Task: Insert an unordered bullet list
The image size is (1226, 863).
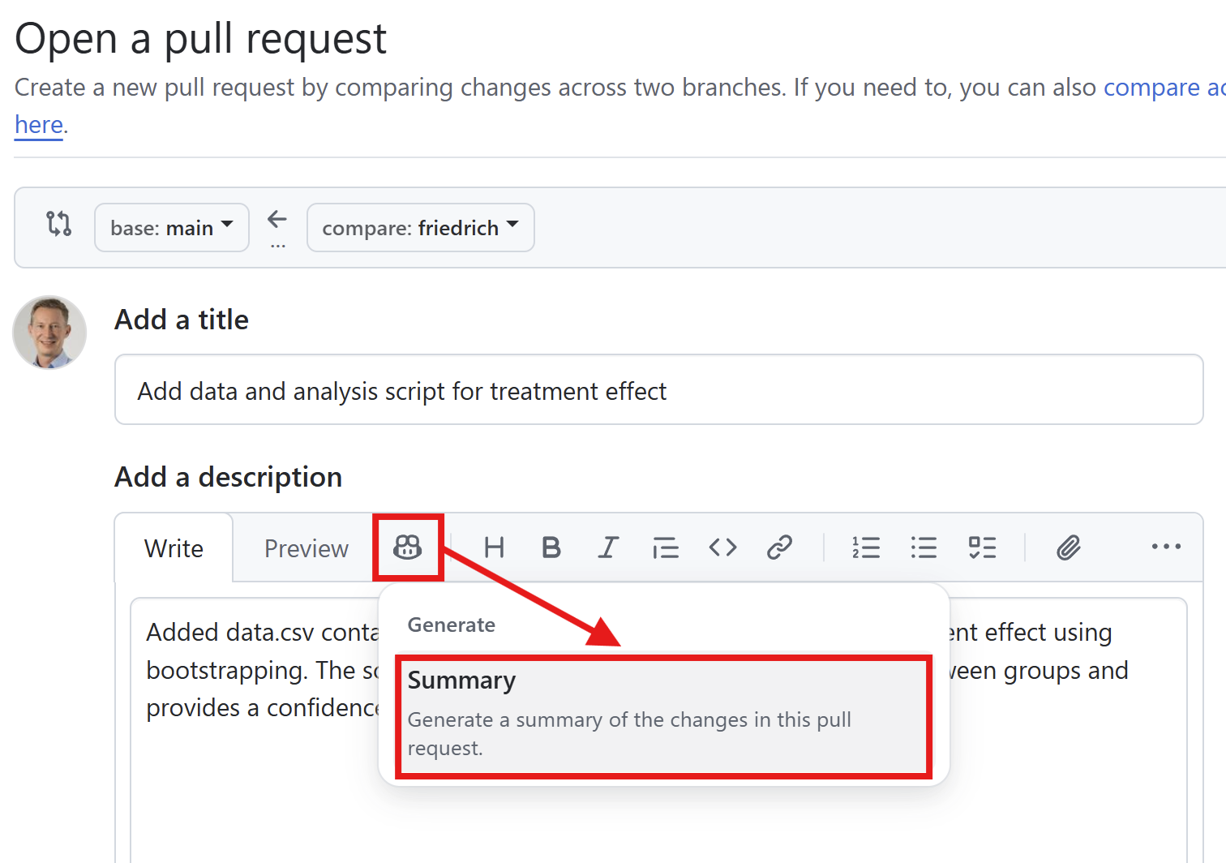Action: (x=924, y=547)
